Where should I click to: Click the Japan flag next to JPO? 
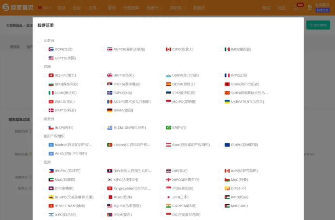pyautogui.click(x=168, y=197)
